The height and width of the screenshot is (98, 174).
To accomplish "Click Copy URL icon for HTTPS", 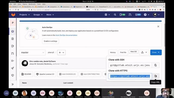I will [156, 76].
